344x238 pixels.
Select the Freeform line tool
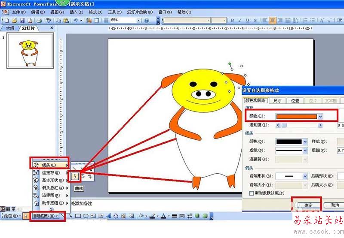(83, 176)
